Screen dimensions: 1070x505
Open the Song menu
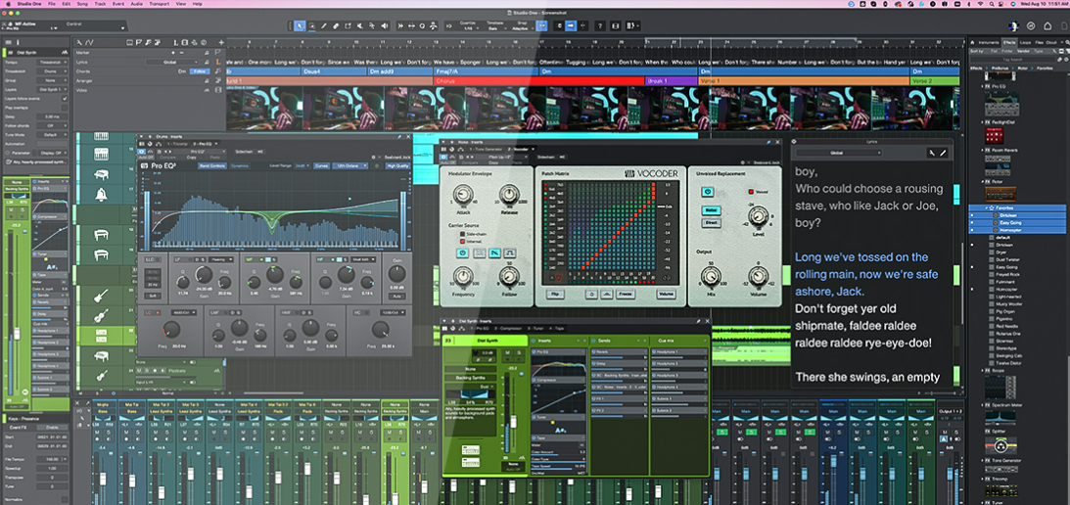click(x=81, y=3)
